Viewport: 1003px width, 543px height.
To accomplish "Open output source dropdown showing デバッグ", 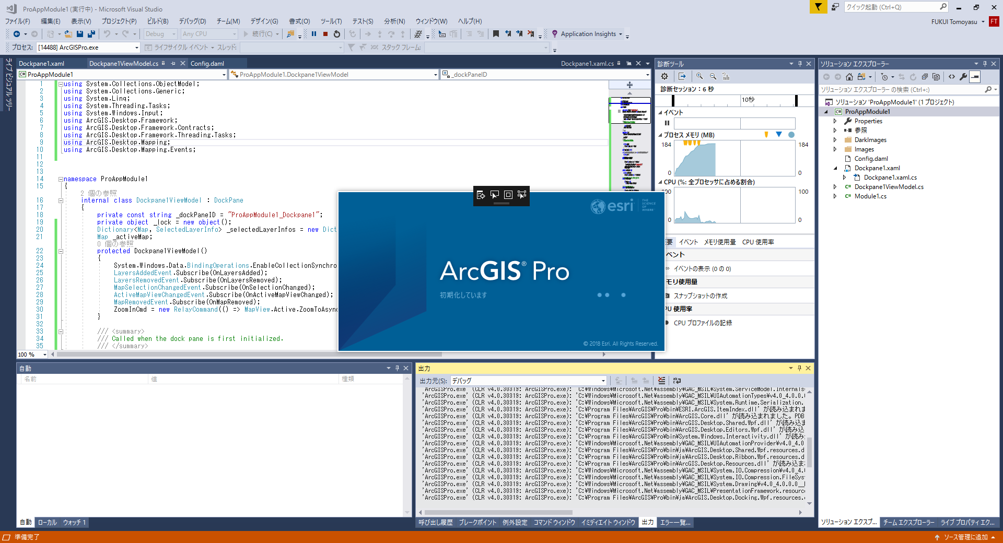I will [x=529, y=381].
